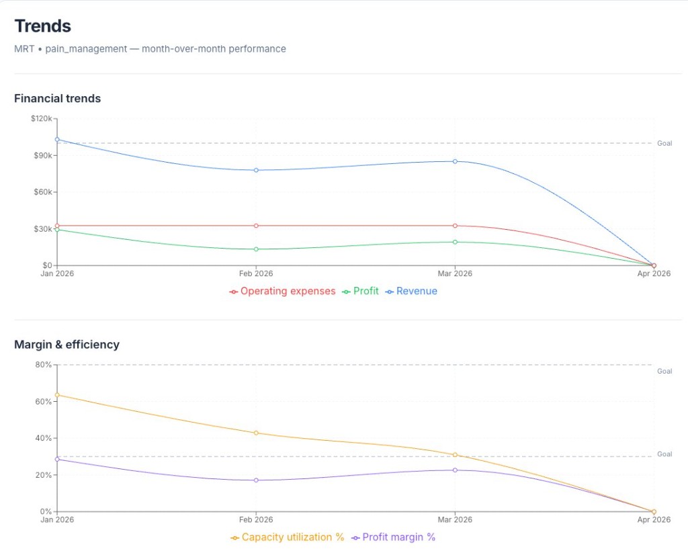Click the red Operating expenses legend marker
The width and height of the screenshot is (688, 555).
pyautogui.click(x=234, y=292)
